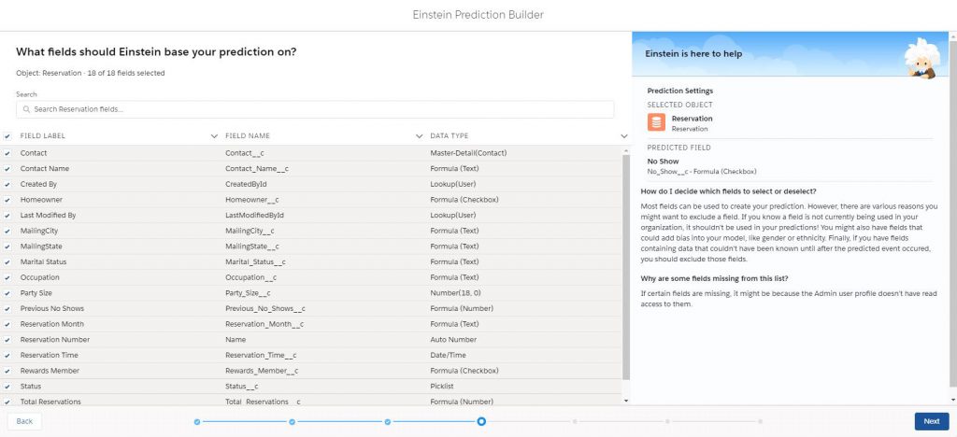The height and width of the screenshot is (437, 957).
Task: Click the Search Reservation fields input
Action: [x=318, y=109]
